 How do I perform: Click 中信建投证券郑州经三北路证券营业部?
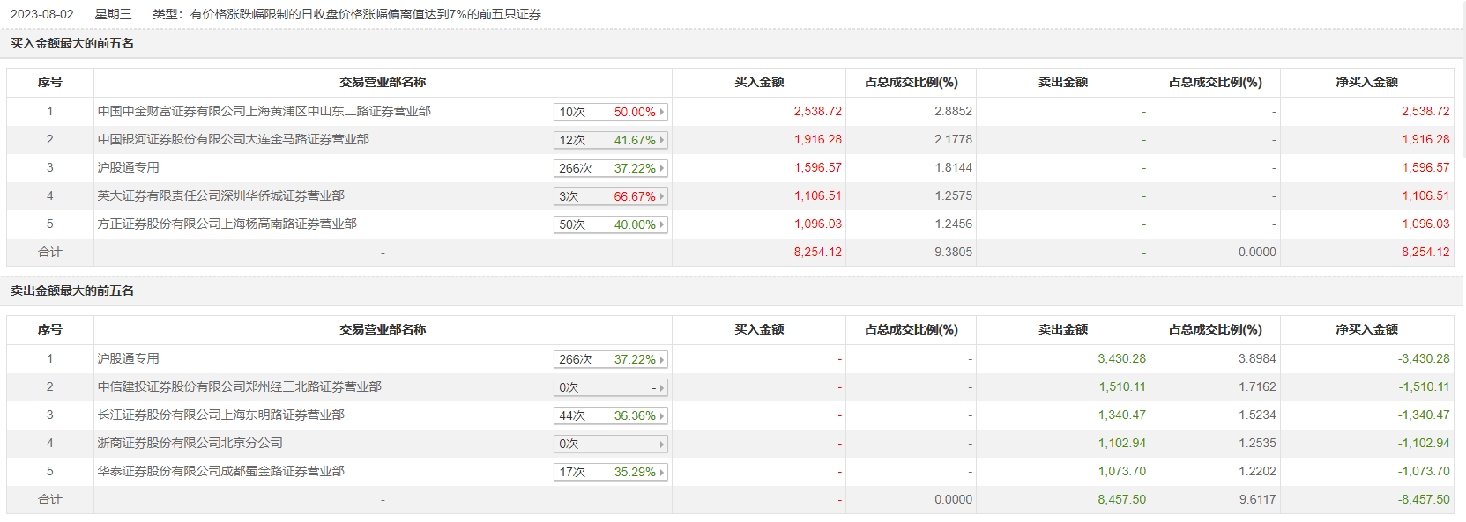pos(239,387)
